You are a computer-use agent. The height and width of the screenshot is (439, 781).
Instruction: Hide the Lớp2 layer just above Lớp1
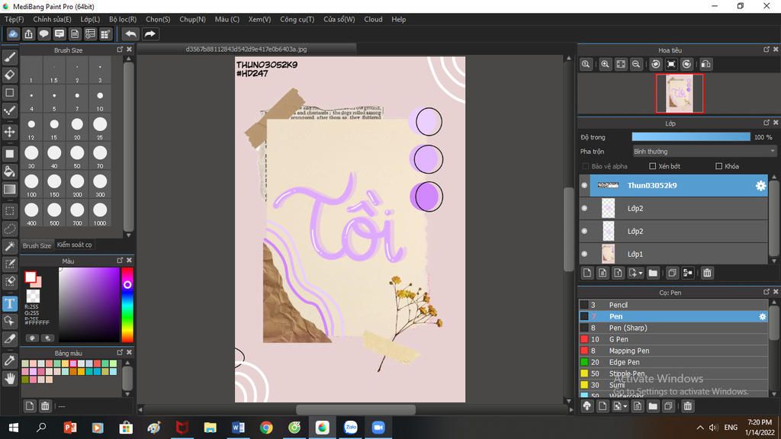tap(584, 232)
